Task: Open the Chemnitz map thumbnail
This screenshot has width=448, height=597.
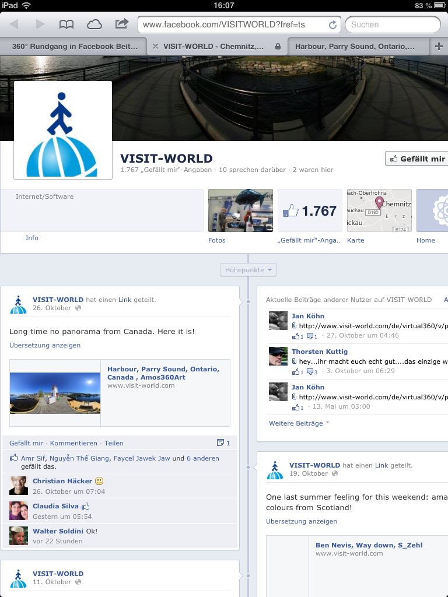Action: 379,210
